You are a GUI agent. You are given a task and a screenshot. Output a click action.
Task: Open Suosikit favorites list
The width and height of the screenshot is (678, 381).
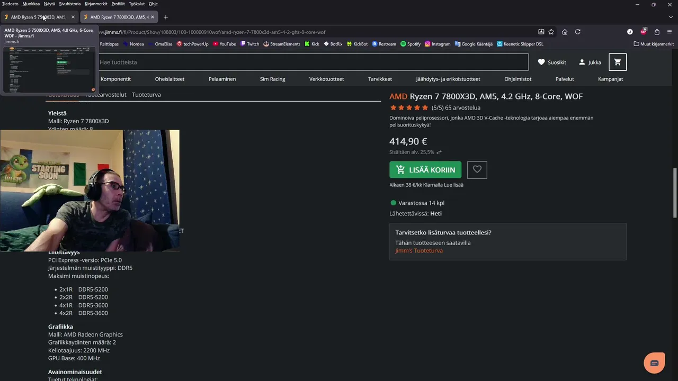pos(552,62)
